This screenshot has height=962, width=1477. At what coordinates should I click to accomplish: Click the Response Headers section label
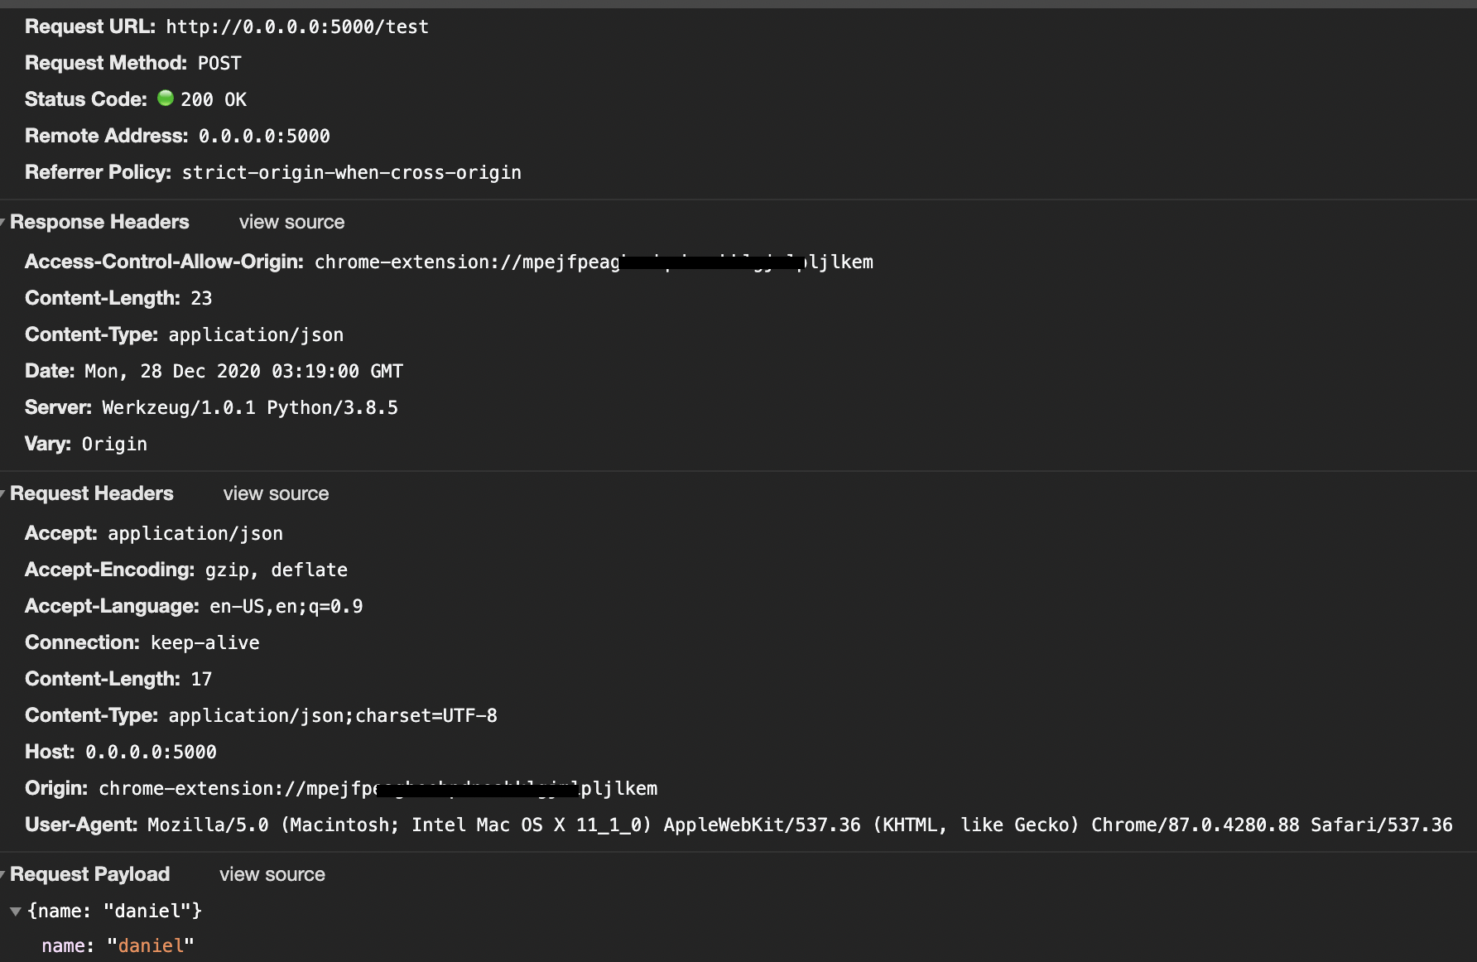click(x=99, y=221)
